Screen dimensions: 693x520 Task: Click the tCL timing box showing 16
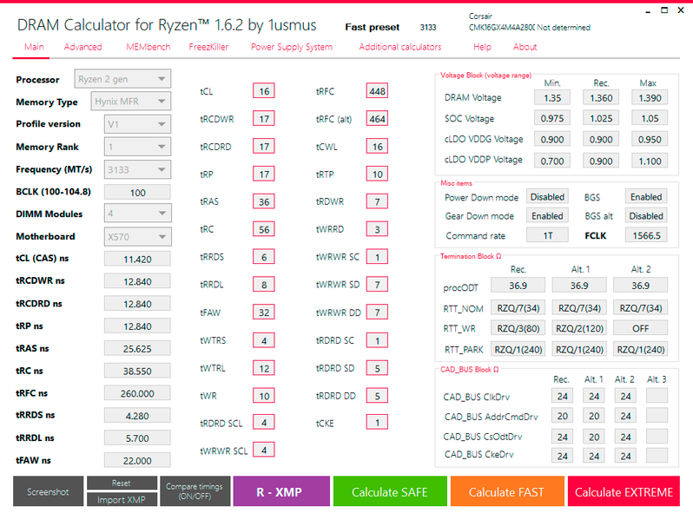point(264,91)
